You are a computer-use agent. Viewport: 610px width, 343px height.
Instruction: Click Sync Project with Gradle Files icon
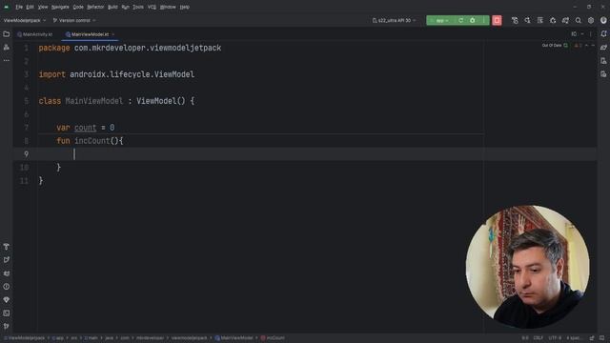click(x=565, y=20)
